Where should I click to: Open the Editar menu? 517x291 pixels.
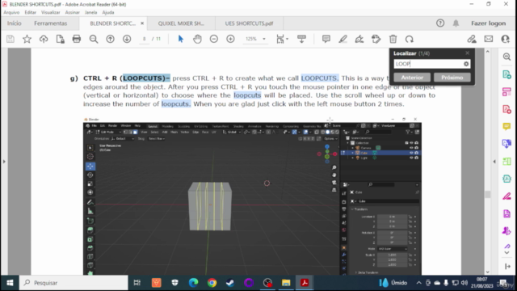[x=31, y=12]
